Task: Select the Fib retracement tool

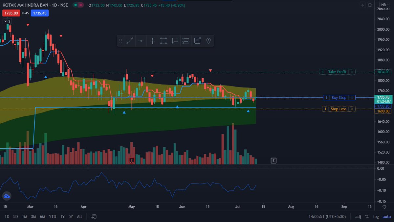Action: [x=186, y=41]
